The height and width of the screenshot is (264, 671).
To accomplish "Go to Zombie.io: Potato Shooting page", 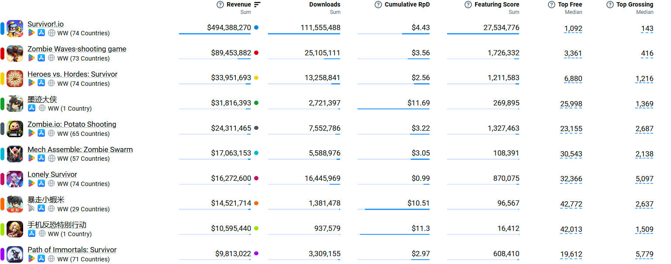I will 72,124.
